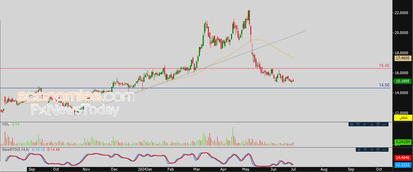
Task: Move the SlowSTO panel up
Action: [x=372, y=150]
